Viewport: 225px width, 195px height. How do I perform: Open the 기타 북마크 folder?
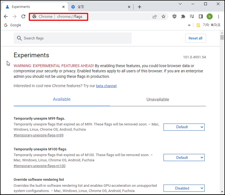pyautogui.click(x=208, y=25)
